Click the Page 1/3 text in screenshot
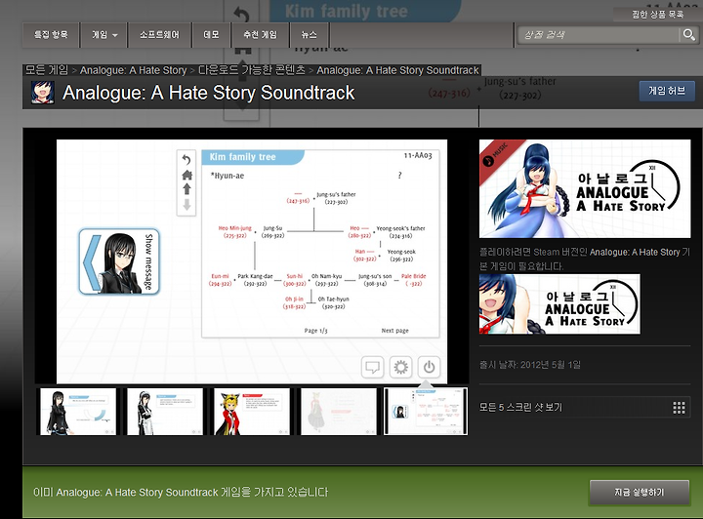This screenshot has width=703, height=519. pyautogui.click(x=315, y=331)
